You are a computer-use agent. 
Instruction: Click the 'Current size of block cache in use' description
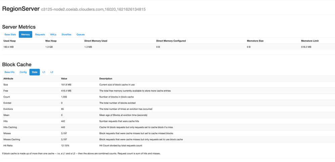[x=117, y=85]
